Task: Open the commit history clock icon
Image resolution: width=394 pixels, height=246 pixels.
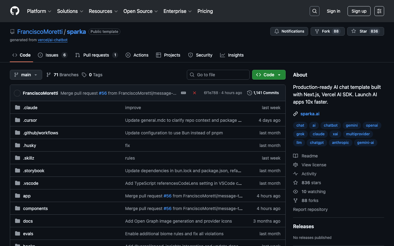Action: click(x=249, y=93)
